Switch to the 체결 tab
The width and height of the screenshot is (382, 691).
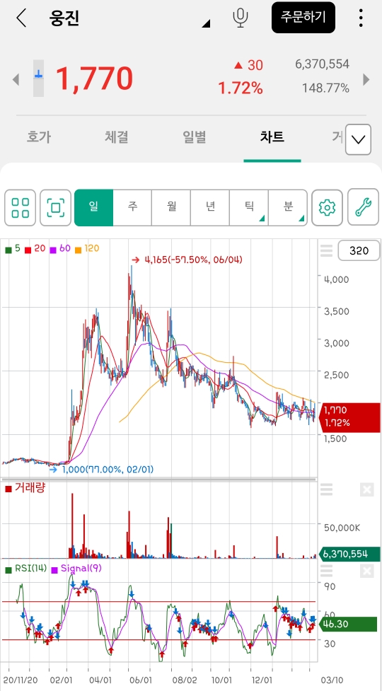point(116,137)
